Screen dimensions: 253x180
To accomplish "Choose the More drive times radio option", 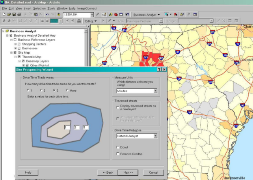I will [67, 90].
